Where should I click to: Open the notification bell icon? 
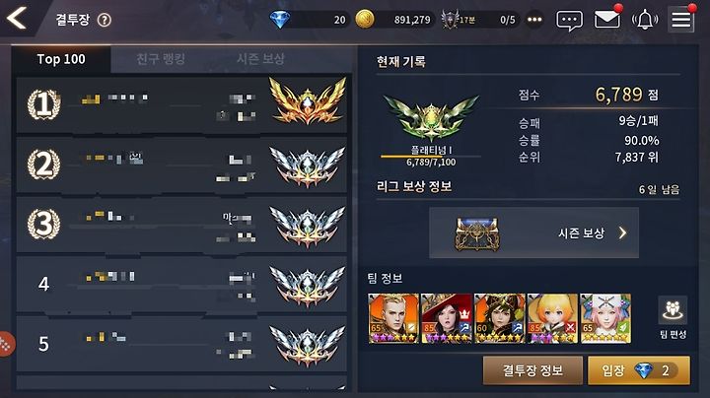coord(645,20)
